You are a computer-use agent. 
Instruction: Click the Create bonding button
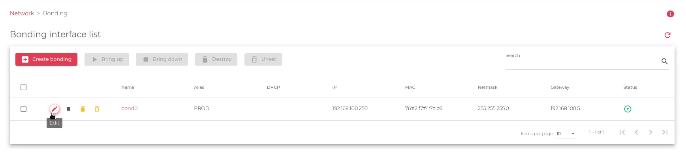point(46,59)
